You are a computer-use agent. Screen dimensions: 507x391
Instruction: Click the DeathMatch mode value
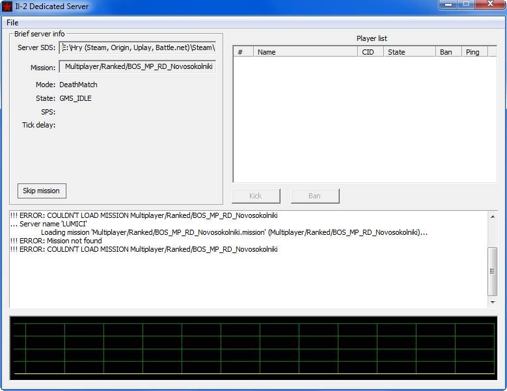78,85
